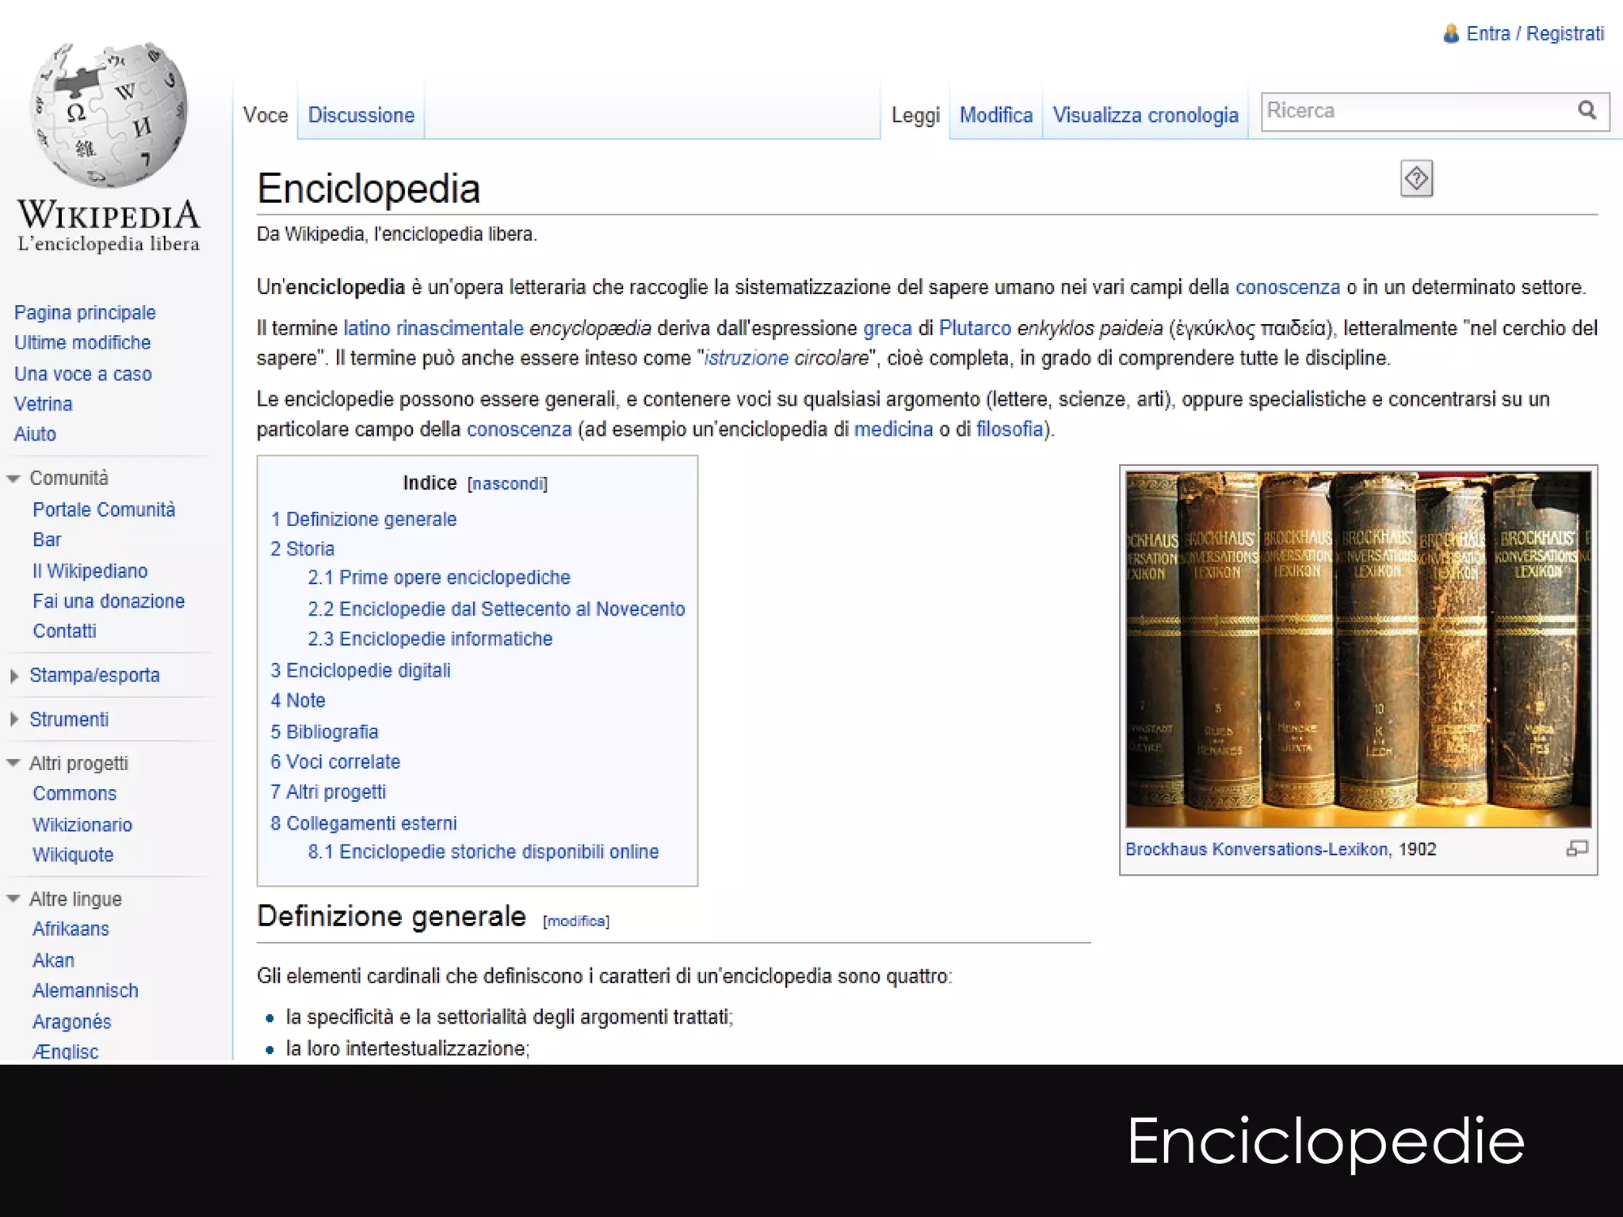
Task: Open Una voce a caso
Action: click(x=83, y=374)
